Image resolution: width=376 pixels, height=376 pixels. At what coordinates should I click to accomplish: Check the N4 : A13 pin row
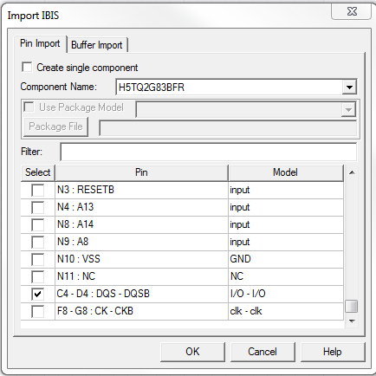point(38,207)
